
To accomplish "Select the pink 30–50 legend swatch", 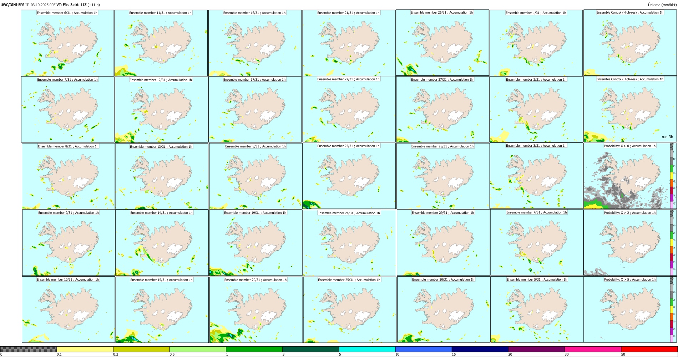I will pyautogui.click(x=593, y=349).
